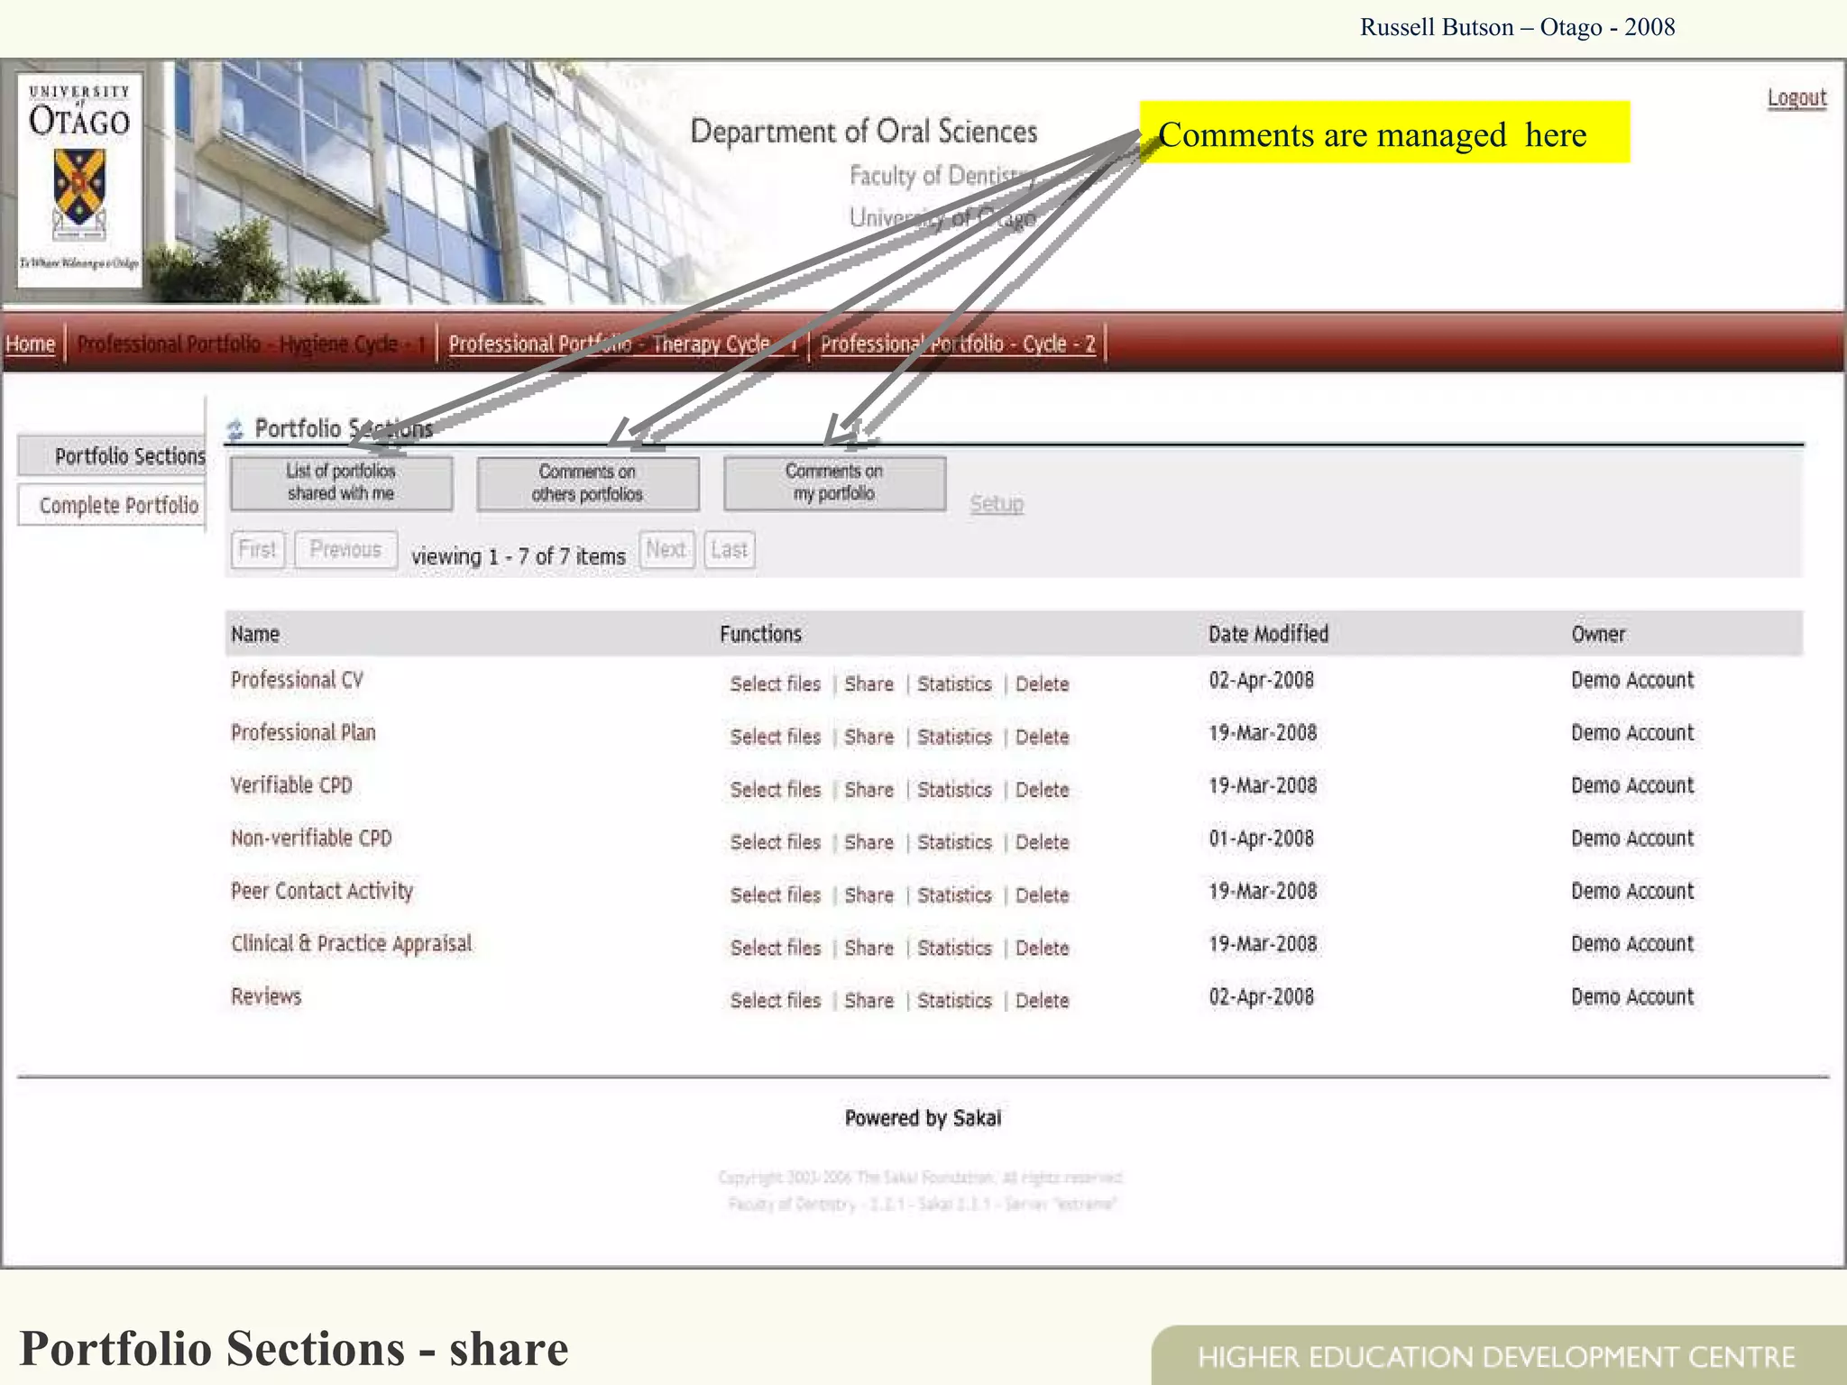
Task: Delete the Peer Contact Activity section
Action: [x=1043, y=894]
